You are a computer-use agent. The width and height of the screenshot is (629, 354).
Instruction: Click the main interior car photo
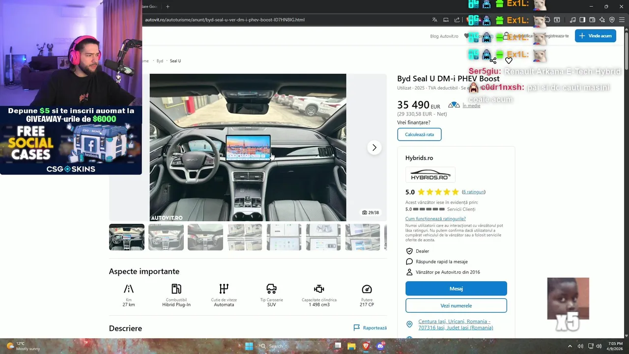pyautogui.click(x=248, y=147)
